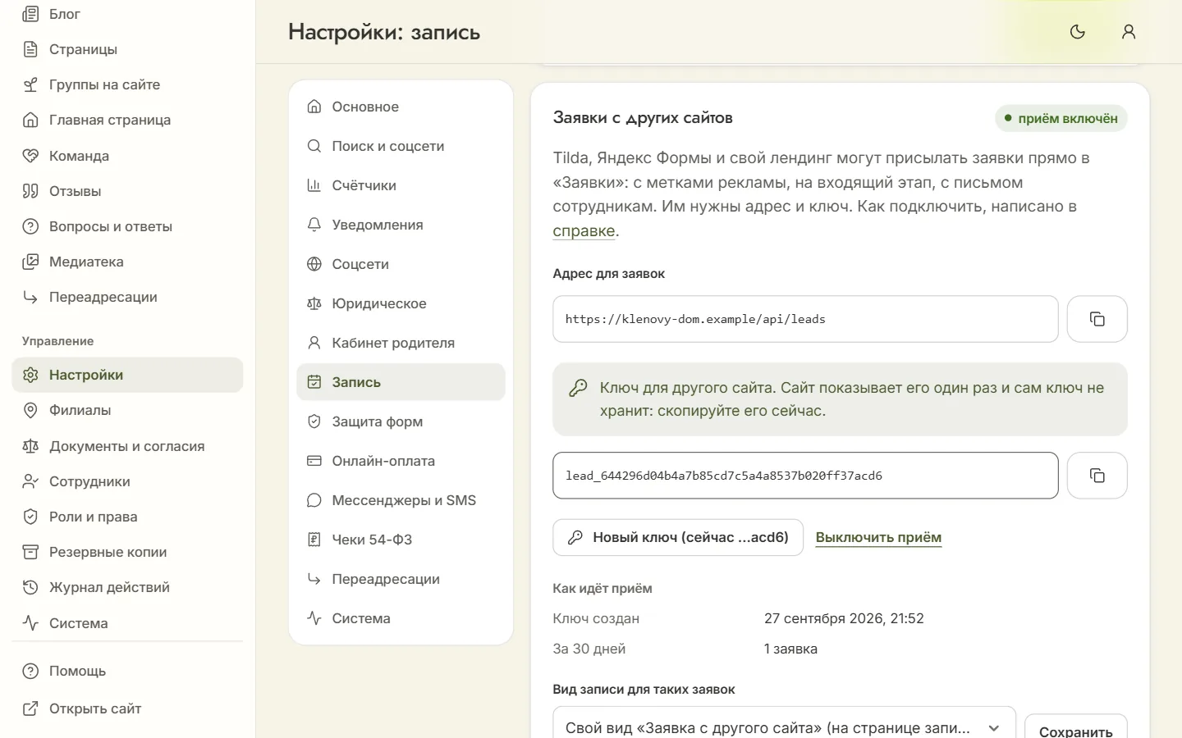
Task: Click the Сохранить button
Action: click(1076, 729)
